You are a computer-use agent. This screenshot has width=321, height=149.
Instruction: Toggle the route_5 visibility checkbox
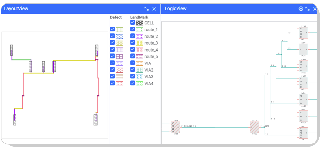[132, 56]
